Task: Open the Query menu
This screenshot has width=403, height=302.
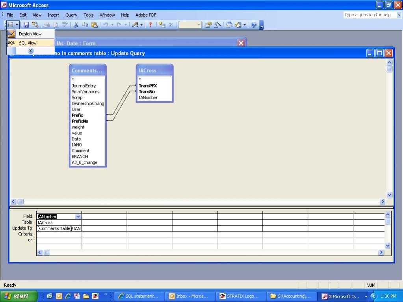Action: tap(71, 15)
